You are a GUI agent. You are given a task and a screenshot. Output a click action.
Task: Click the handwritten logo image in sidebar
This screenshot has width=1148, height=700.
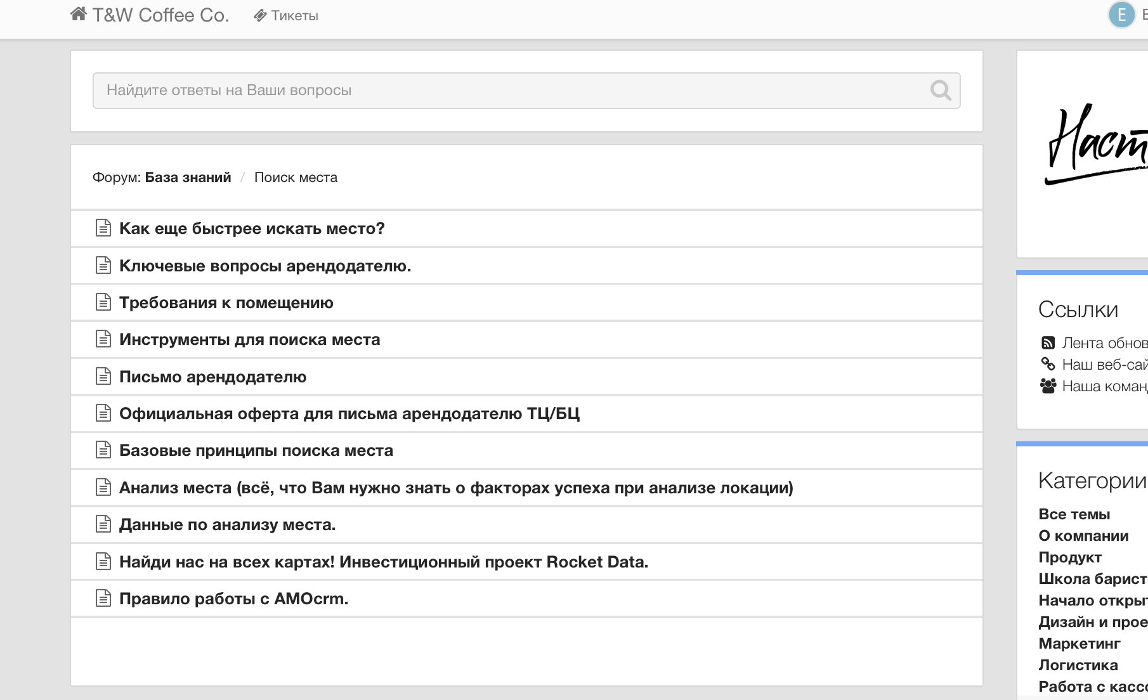1096,145
